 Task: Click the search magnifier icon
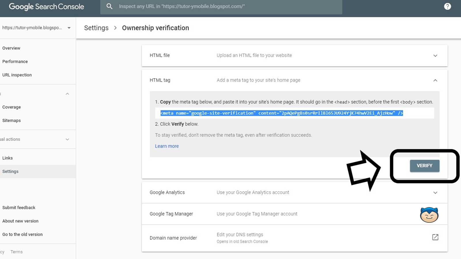109,6
